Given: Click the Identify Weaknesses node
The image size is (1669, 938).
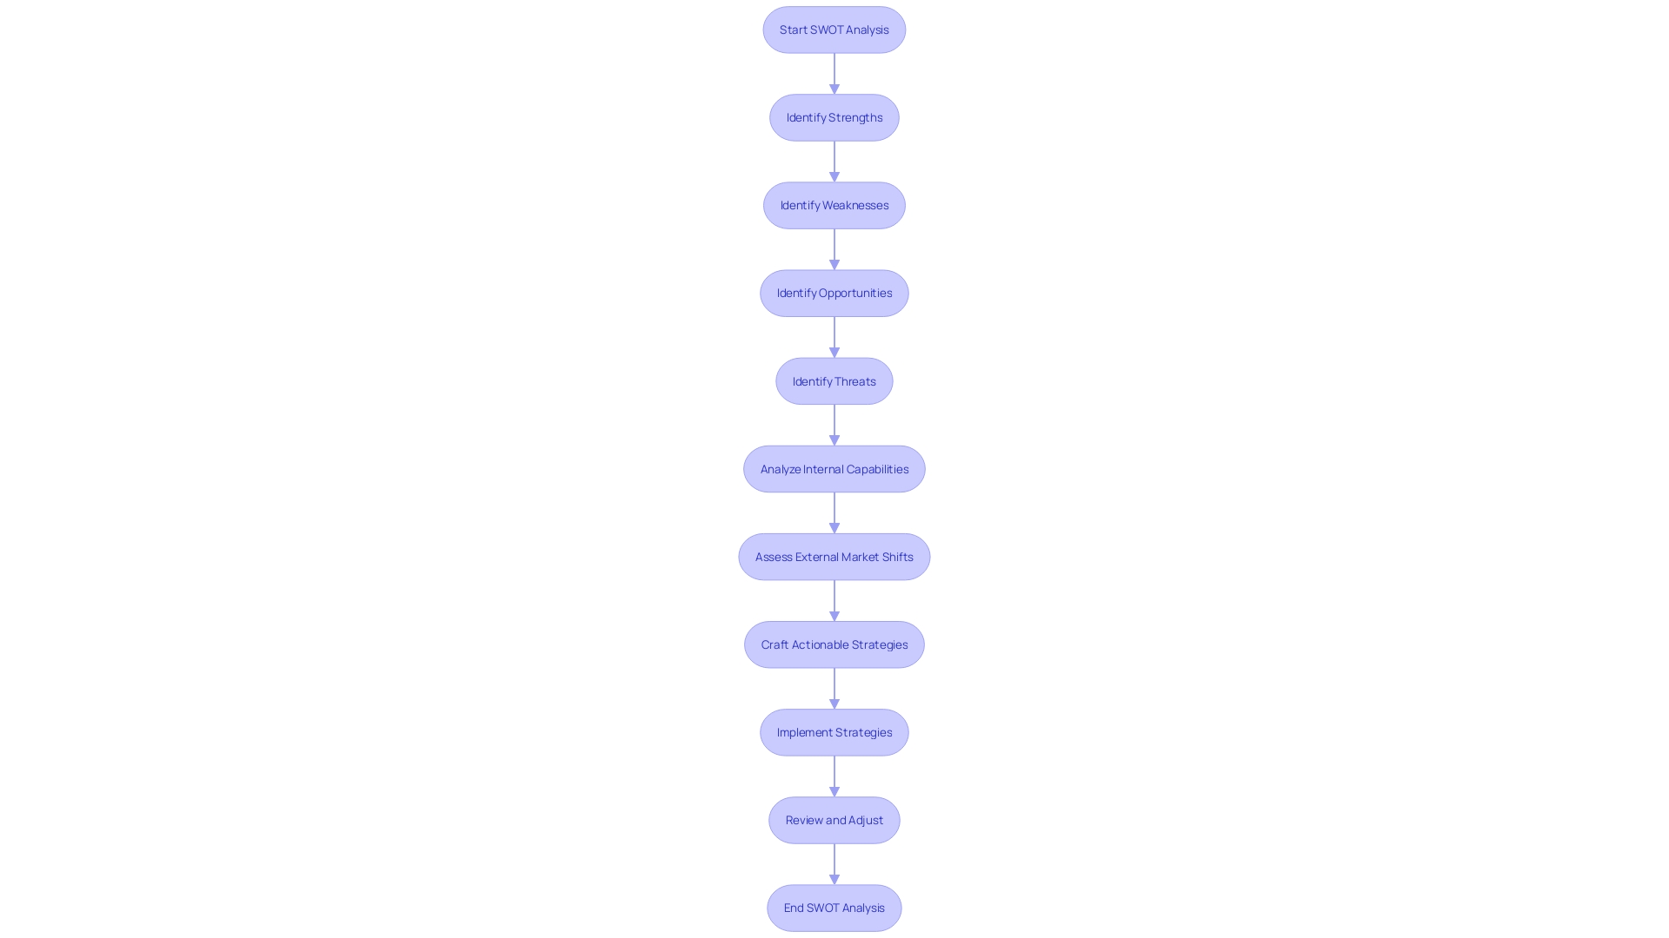Looking at the screenshot, I should pyautogui.click(x=834, y=204).
